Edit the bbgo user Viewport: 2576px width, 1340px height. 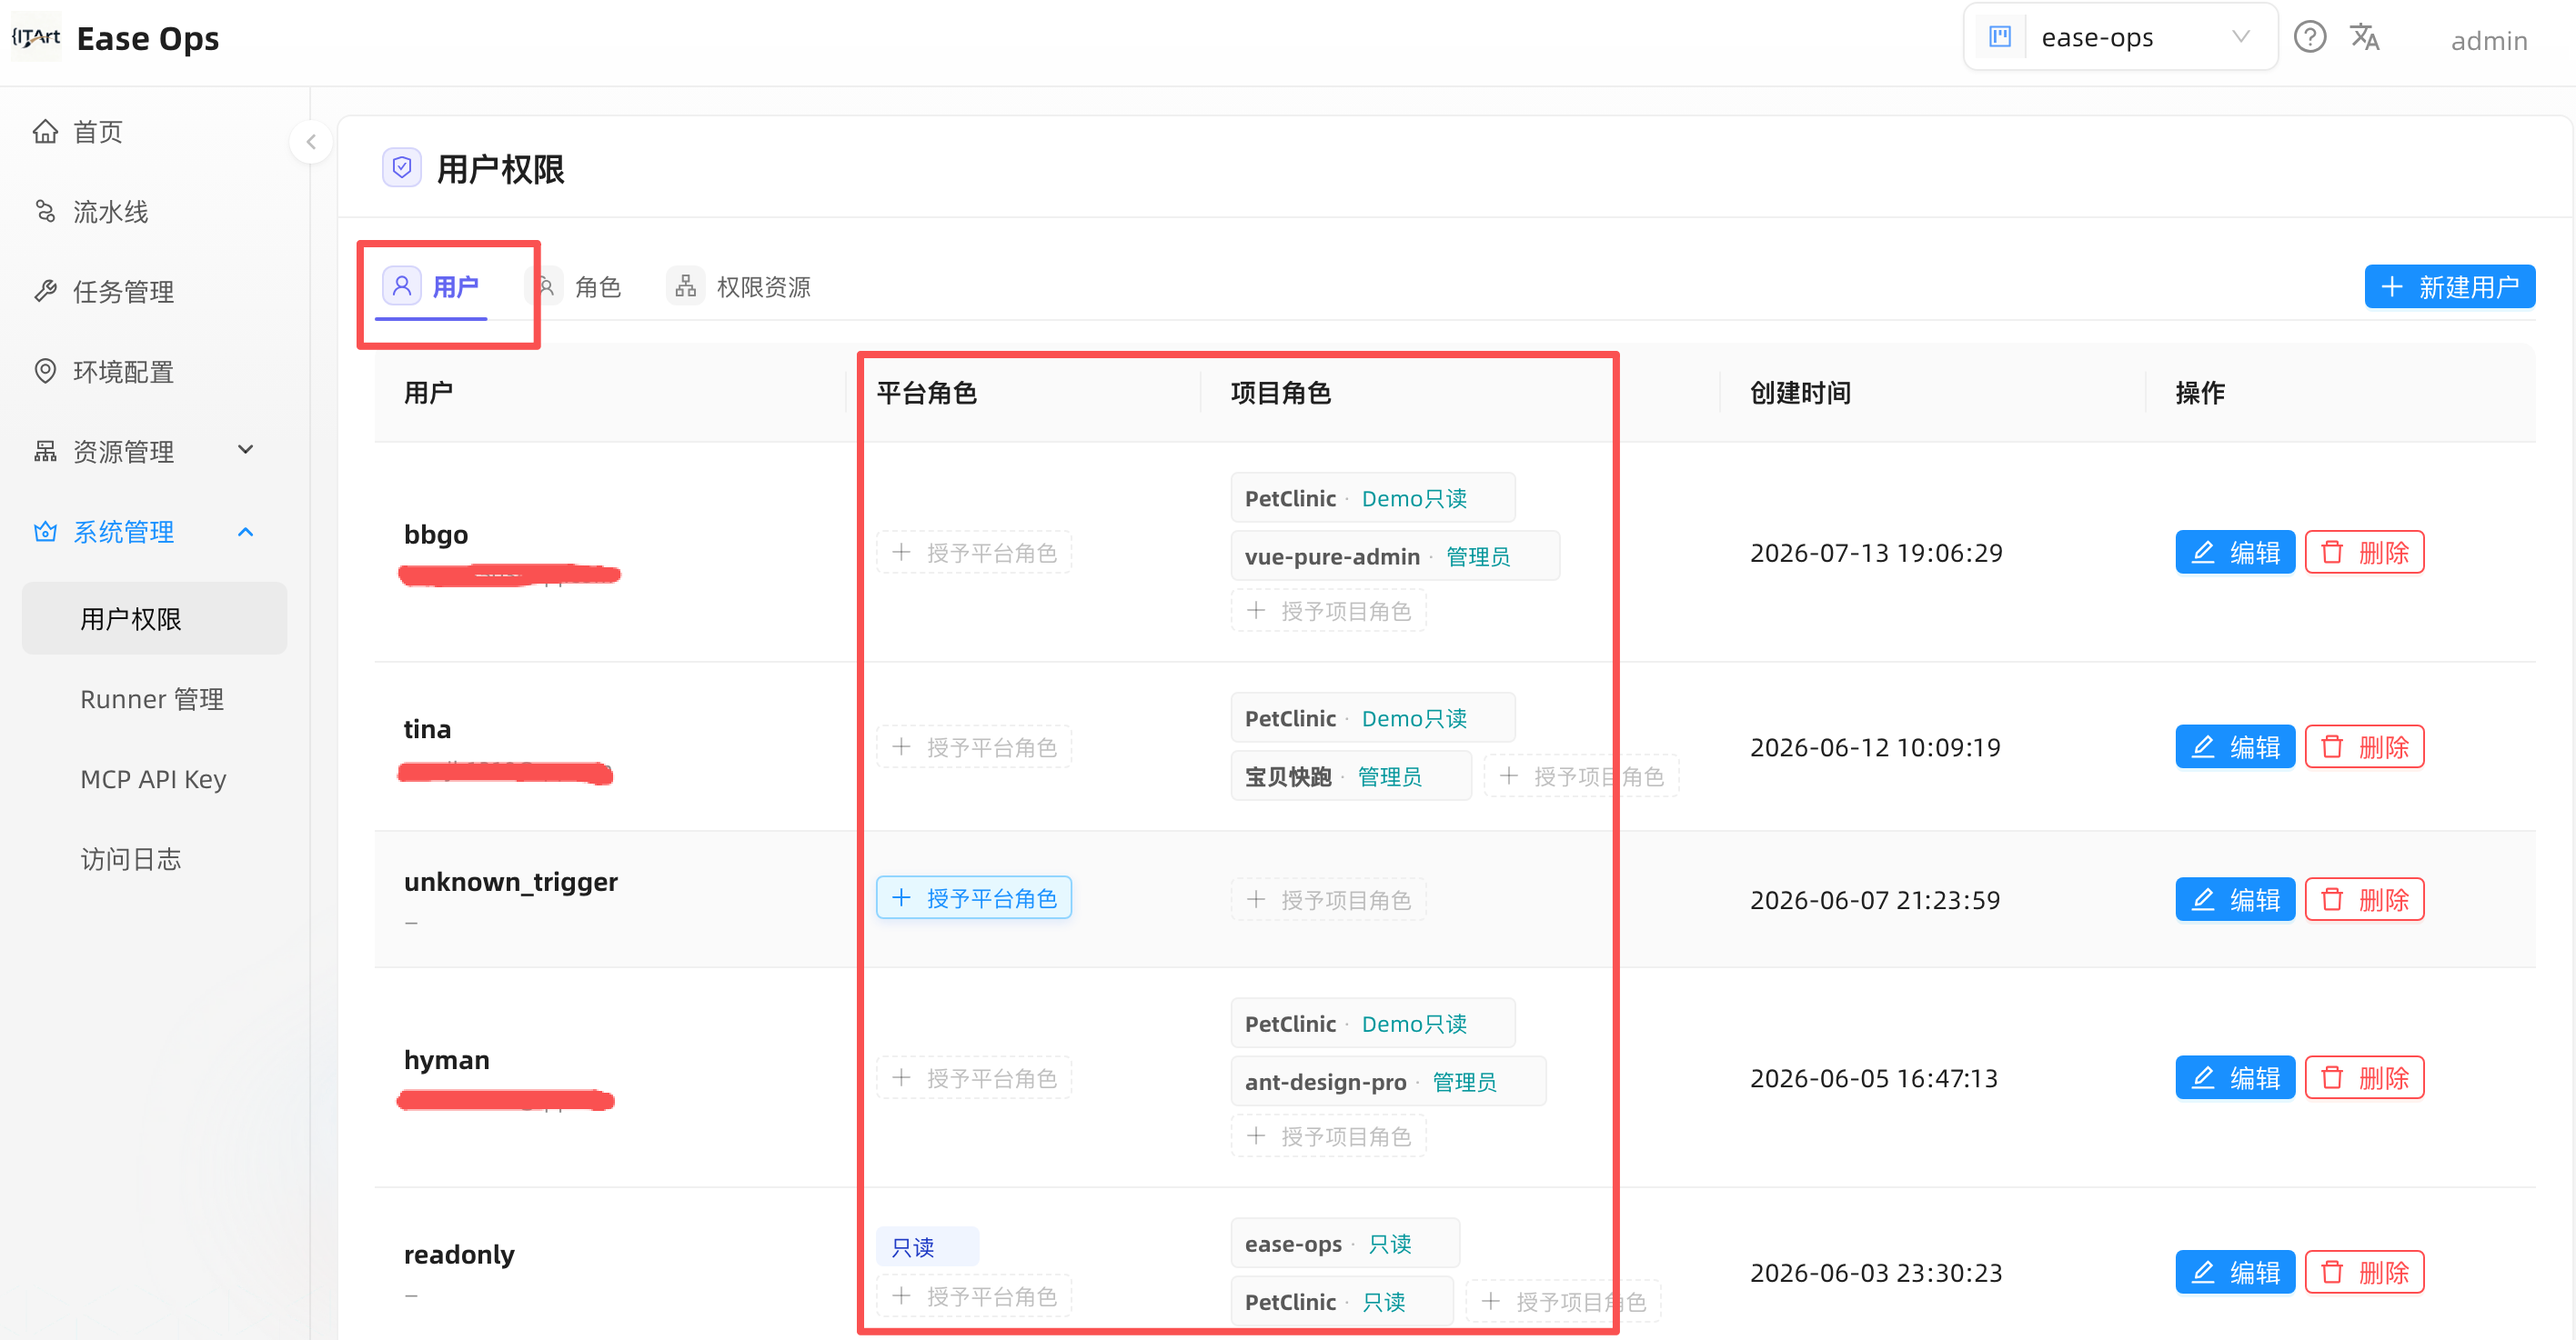[x=2235, y=553]
